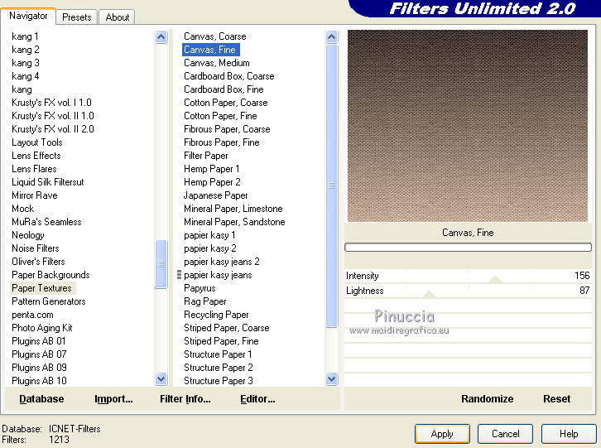Reset filter parameters
This screenshot has width=601, height=448.
click(556, 399)
